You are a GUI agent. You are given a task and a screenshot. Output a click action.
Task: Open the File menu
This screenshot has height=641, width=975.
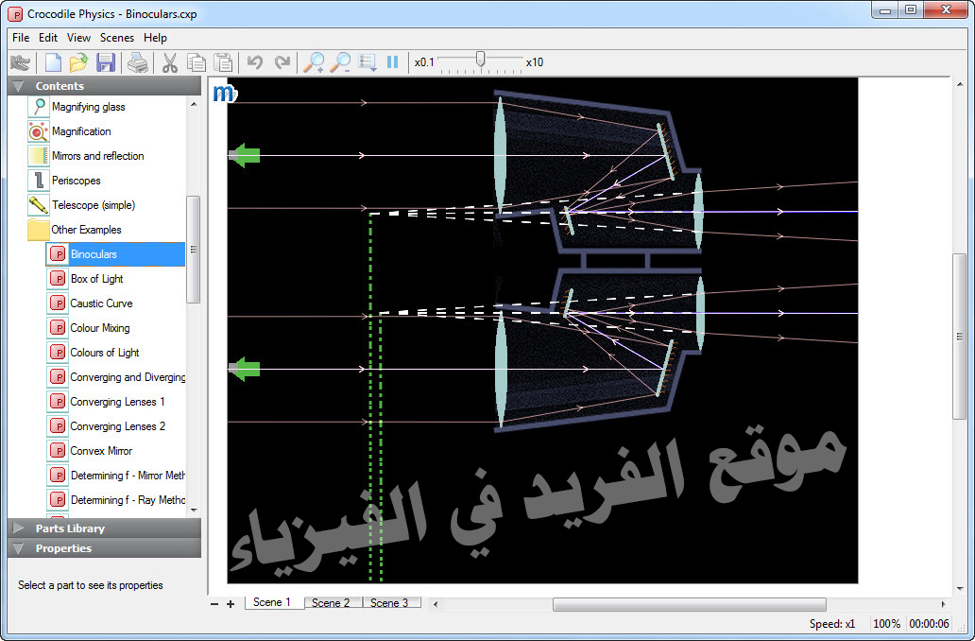(x=21, y=37)
